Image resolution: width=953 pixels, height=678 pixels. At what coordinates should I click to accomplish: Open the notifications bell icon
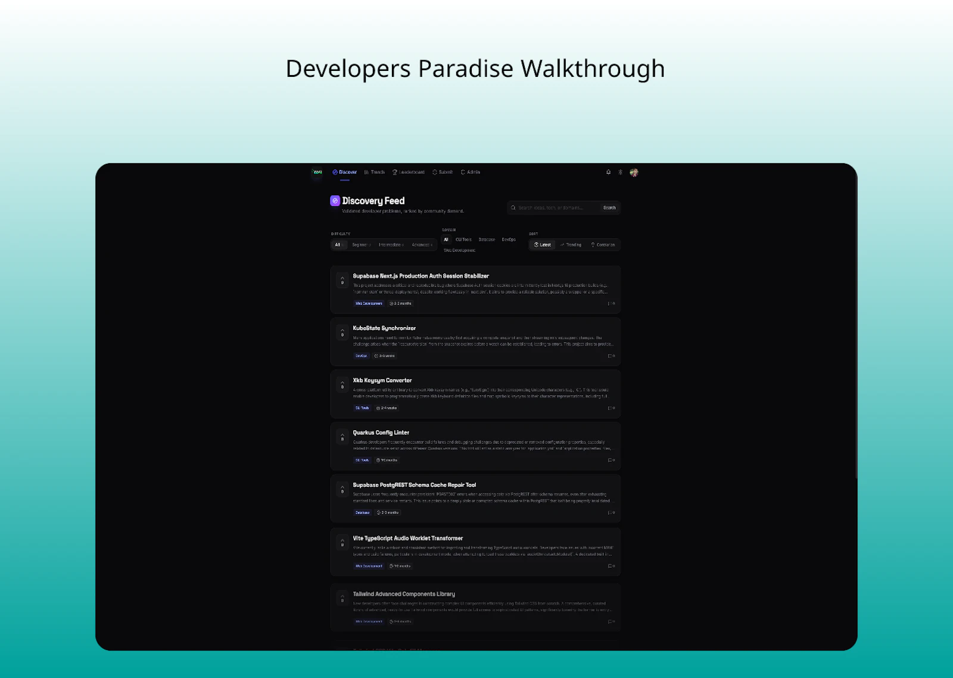point(608,172)
